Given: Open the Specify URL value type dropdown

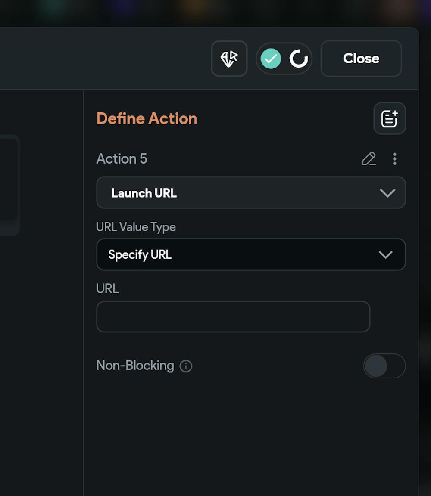Looking at the screenshot, I should pyautogui.click(x=251, y=254).
